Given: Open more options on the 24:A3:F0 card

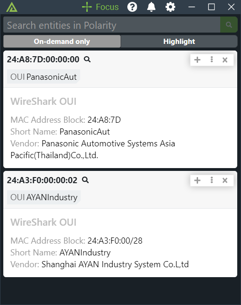Looking at the screenshot, I should coord(212,180).
